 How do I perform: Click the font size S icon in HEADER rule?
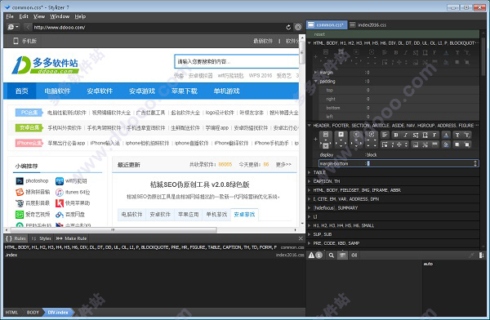[x=416, y=135]
